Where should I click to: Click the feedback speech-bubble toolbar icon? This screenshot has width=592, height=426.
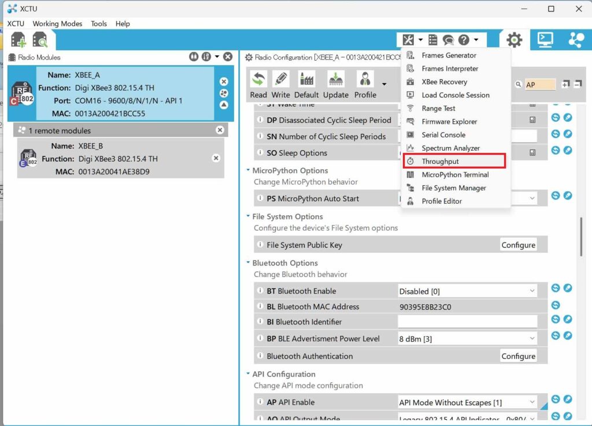tap(448, 40)
